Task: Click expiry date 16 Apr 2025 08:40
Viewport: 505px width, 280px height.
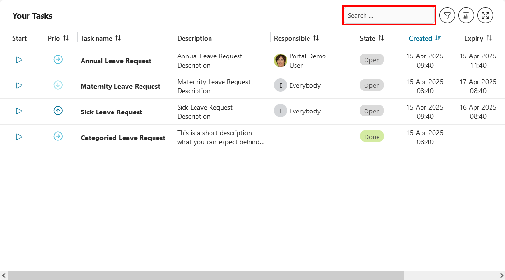Action: (478, 112)
